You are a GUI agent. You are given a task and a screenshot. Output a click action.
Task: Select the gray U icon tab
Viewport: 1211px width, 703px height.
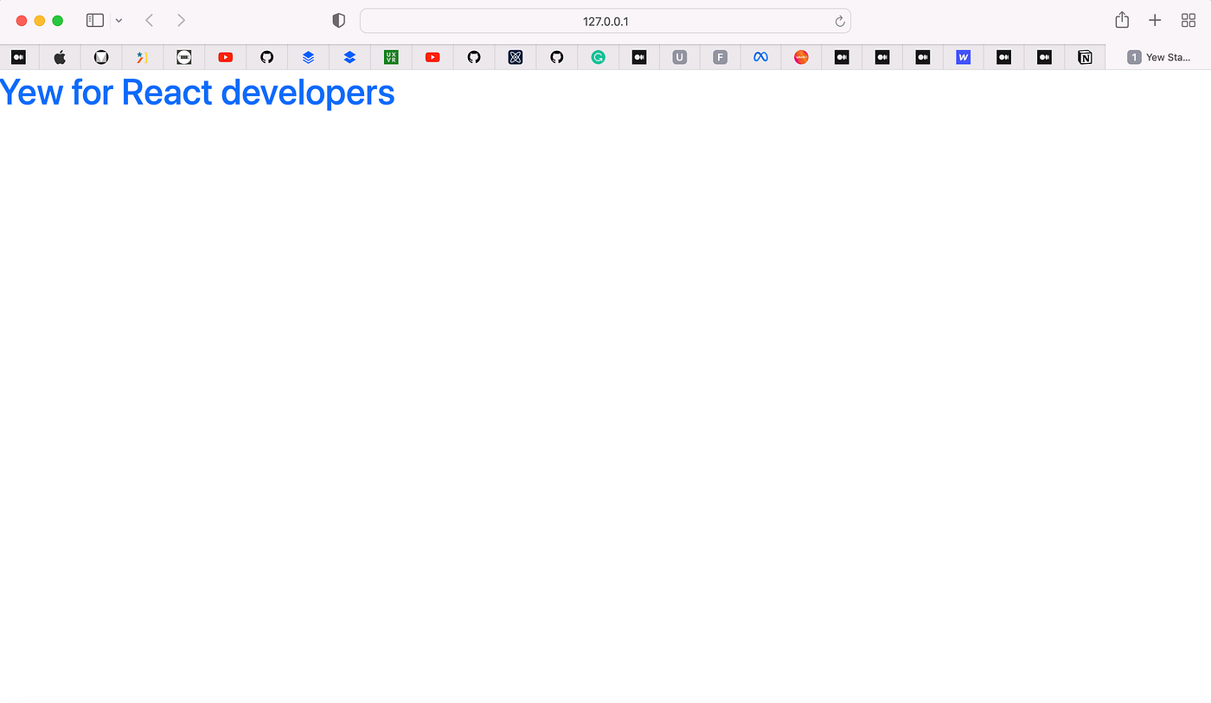pos(680,57)
